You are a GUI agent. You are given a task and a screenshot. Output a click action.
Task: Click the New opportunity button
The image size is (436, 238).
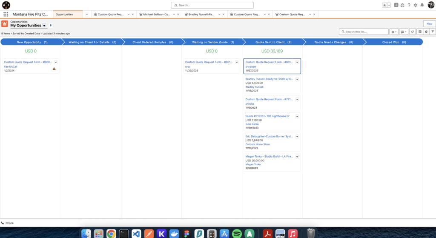tap(429, 24)
